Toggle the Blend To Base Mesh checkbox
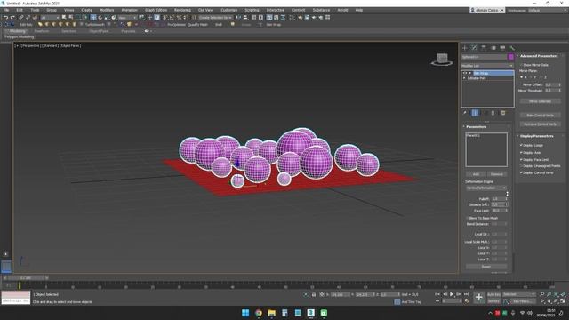The width and height of the screenshot is (569, 320). (467, 218)
